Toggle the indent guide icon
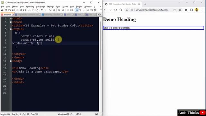Screen dimensions: 206x116 point(84,10)
